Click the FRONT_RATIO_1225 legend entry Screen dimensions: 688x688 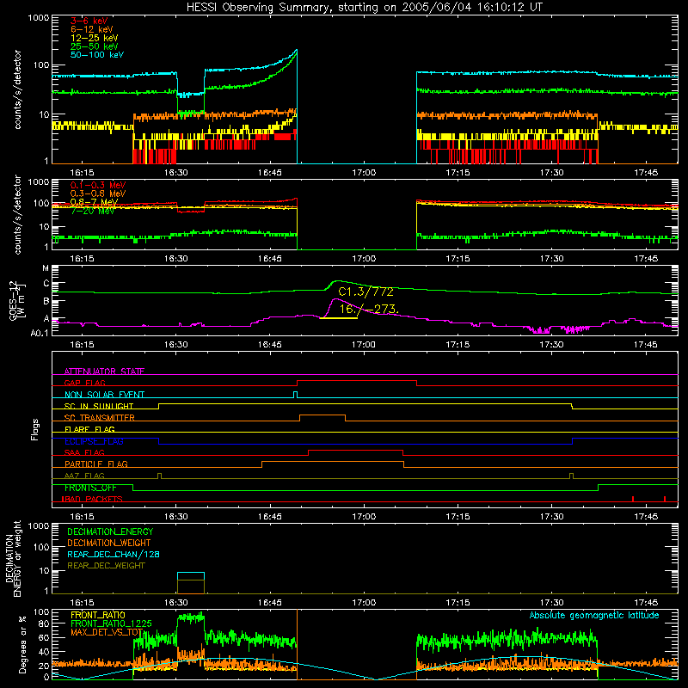[x=111, y=623]
